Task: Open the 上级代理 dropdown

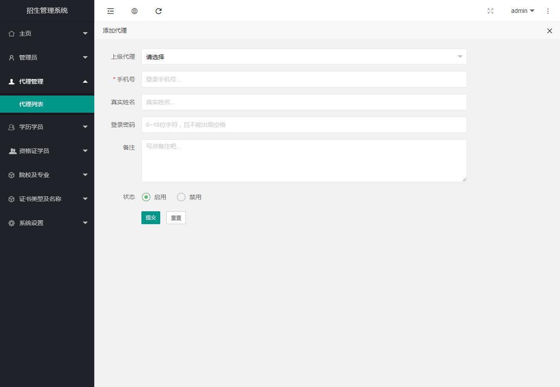Action: tap(304, 57)
